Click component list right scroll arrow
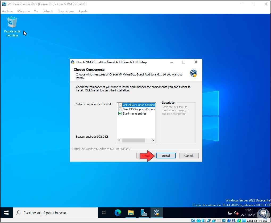This screenshot has width=271, height=223. 153,140
